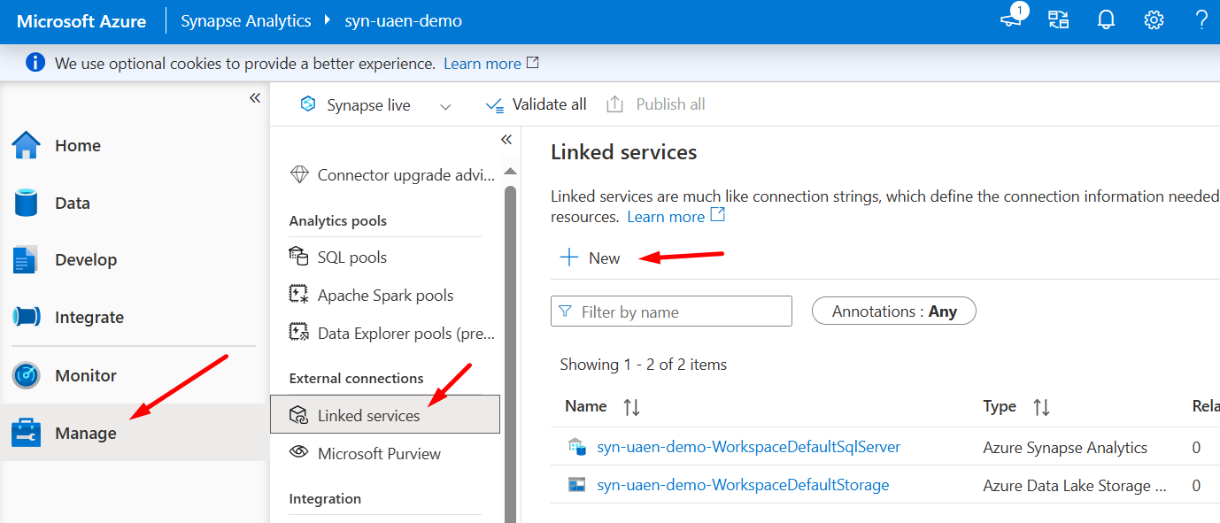Collapse the Manage pane with the chevron
The image size is (1220, 523).
tap(506, 139)
